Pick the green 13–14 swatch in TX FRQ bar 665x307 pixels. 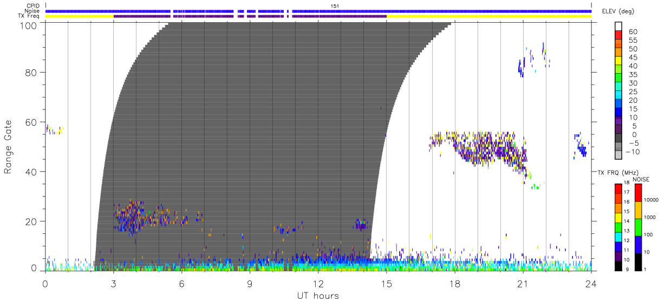tap(618, 227)
